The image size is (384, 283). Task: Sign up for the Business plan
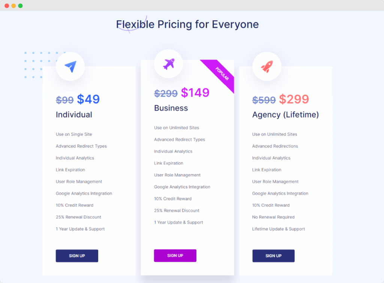point(175,256)
